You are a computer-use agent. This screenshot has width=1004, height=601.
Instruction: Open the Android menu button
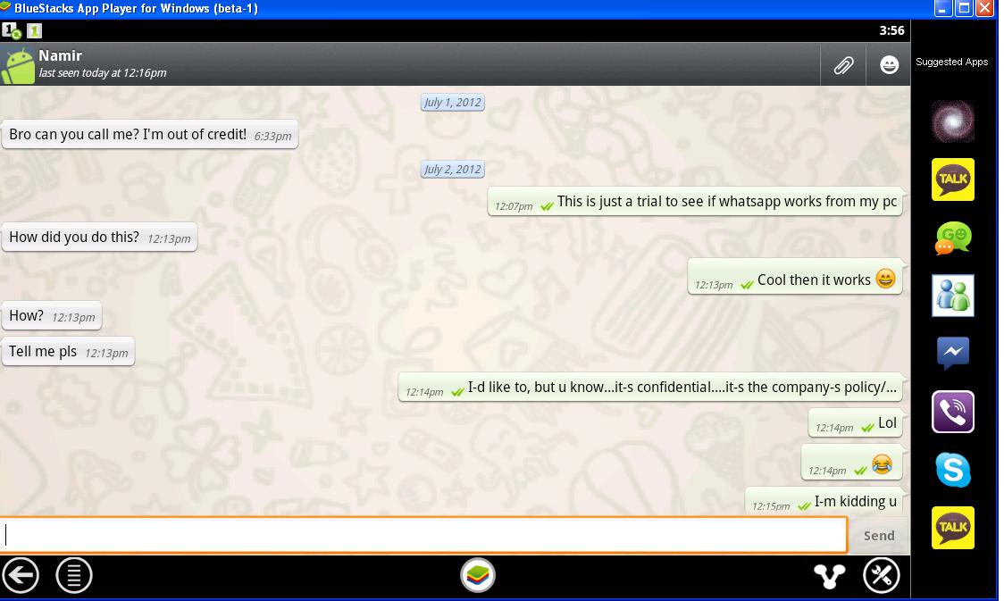click(73, 575)
